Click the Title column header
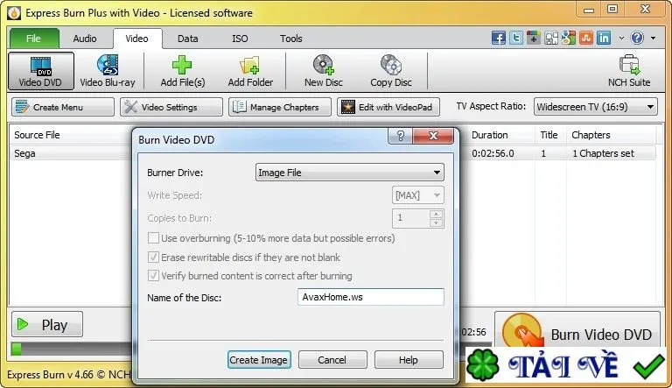This screenshot has width=672, height=388. [549, 135]
